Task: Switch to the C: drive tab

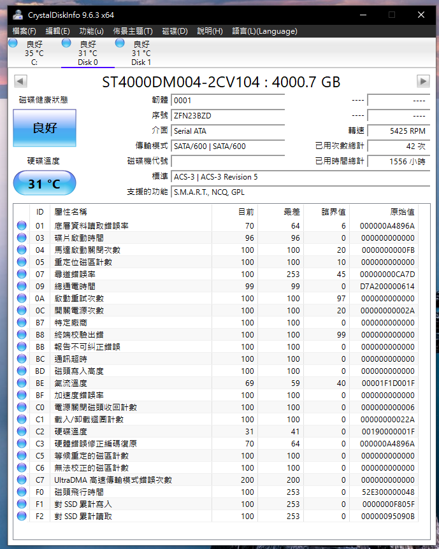Action: 34,53
